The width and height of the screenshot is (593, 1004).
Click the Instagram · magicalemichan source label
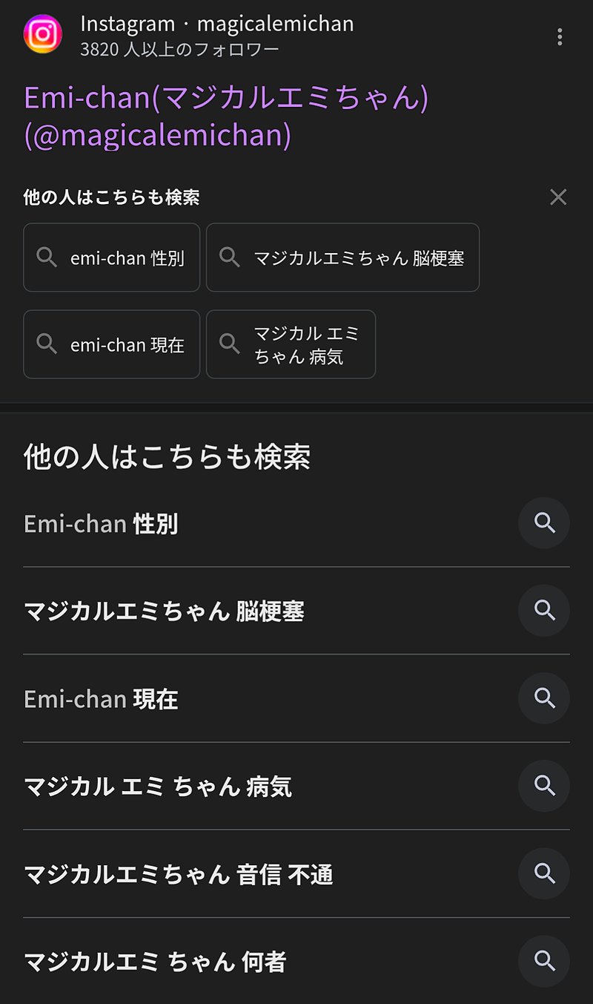pyautogui.click(x=216, y=24)
